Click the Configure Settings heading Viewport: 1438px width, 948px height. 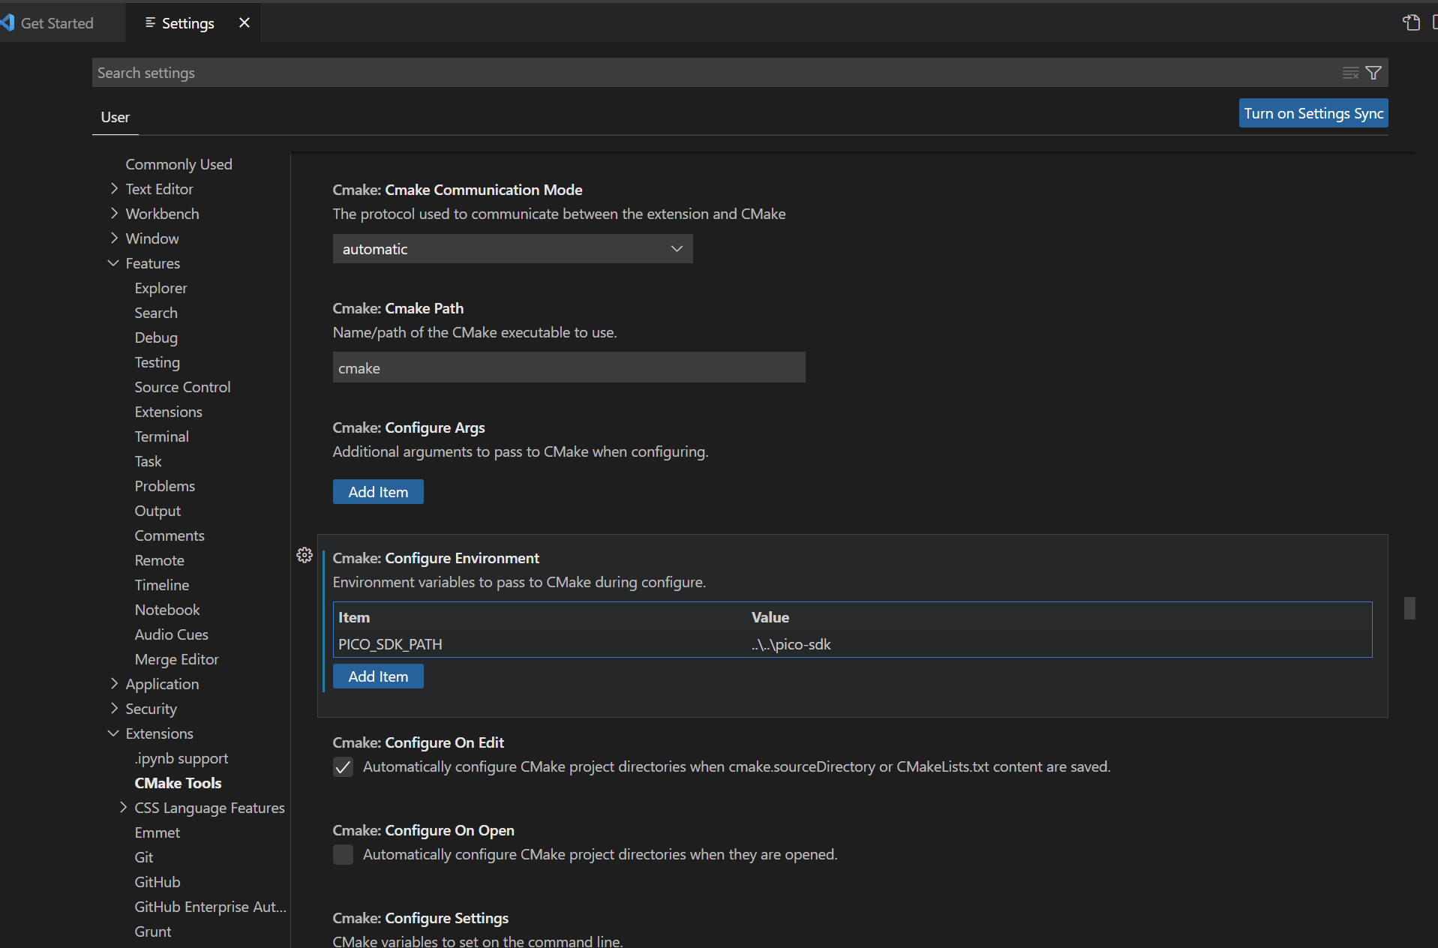[x=420, y=918]
